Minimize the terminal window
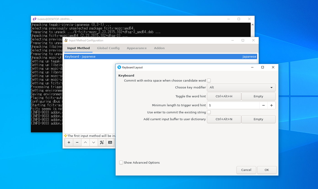The image size is (318, 189). [x=229, y=19]
